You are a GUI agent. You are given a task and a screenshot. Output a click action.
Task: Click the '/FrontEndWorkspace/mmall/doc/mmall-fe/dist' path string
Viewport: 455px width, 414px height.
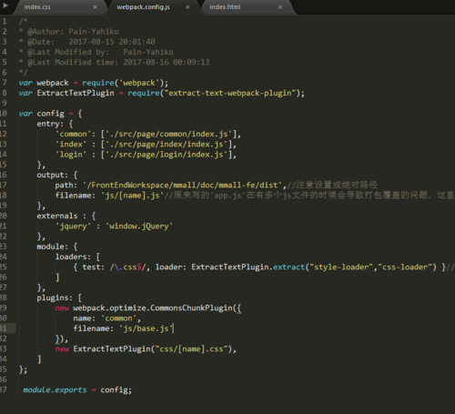pyautogui.click(x=183, y=185)
